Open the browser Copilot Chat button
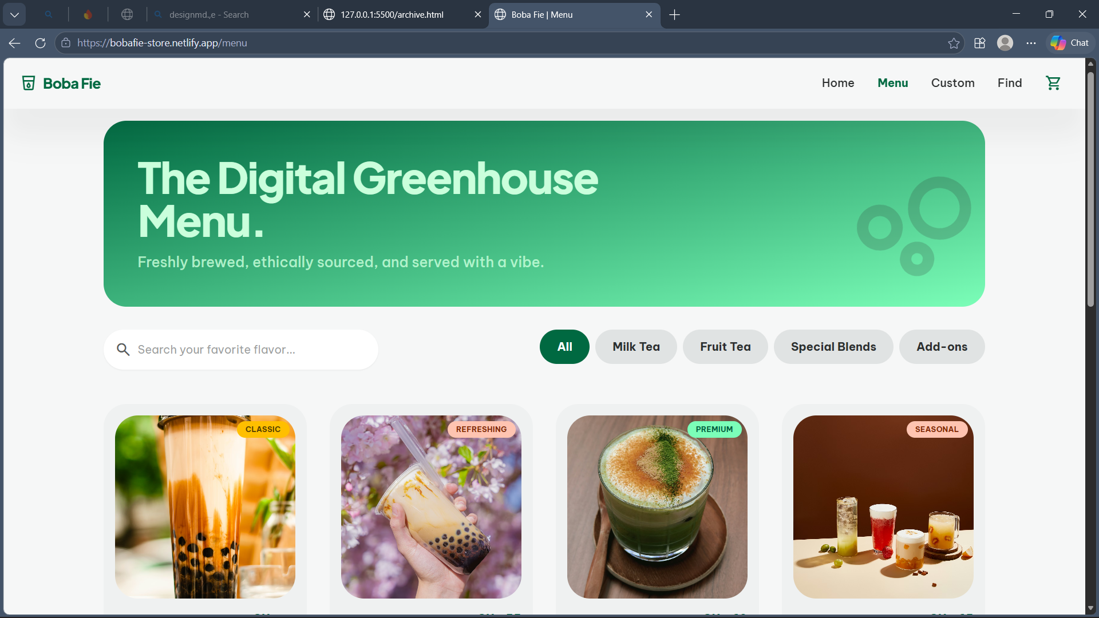Image resolution: width=1099 pixels, height=618 pixels. point(1070,43)
